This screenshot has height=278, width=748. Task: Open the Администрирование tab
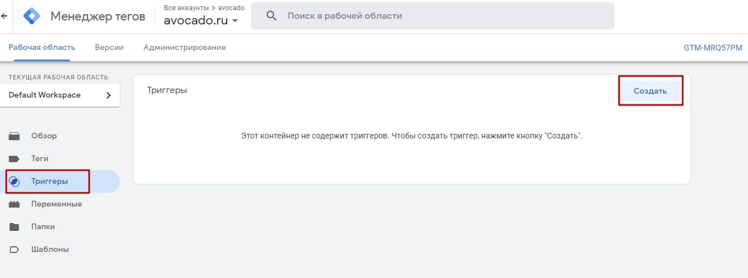pyautogui.click(x=185, y=48)
